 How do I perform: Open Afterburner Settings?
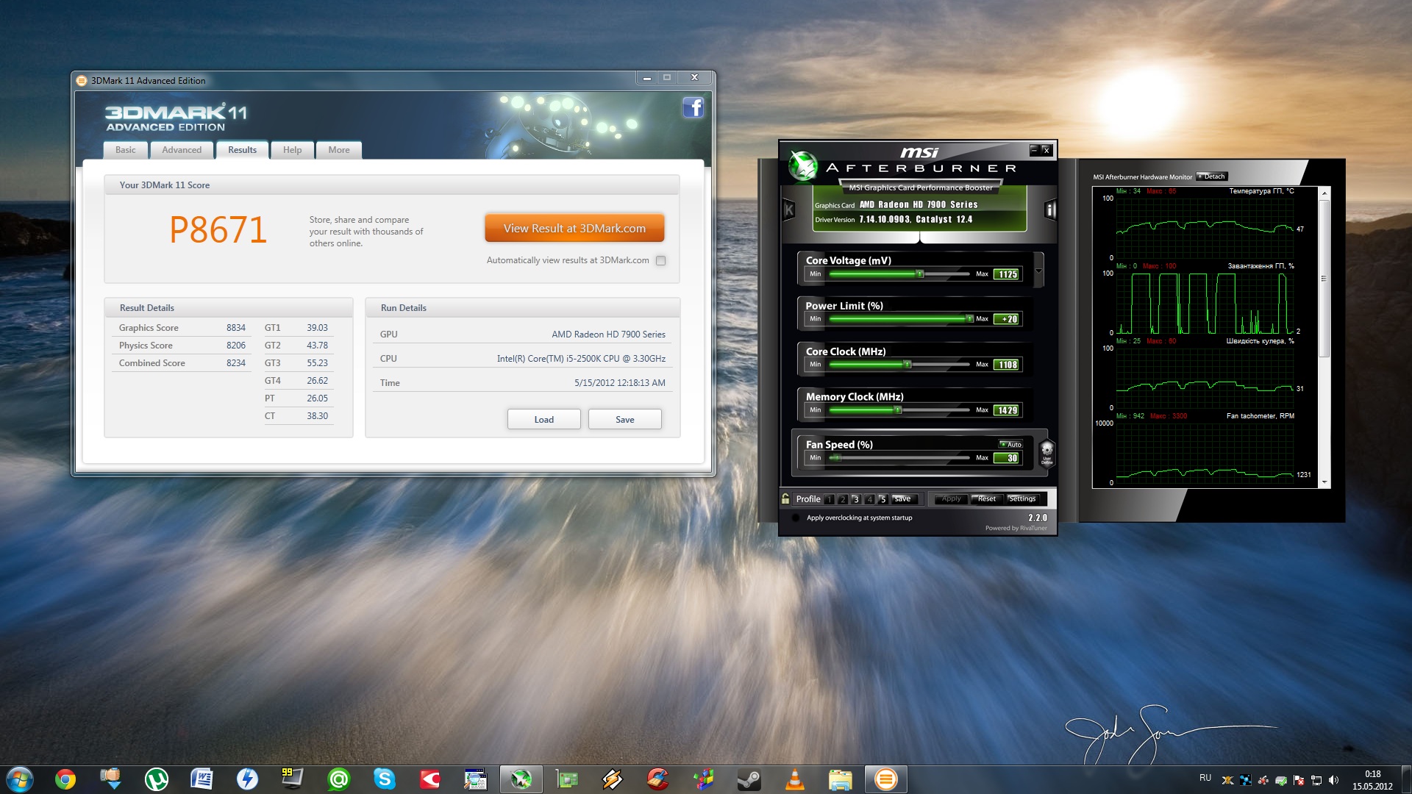point(1021,498)
